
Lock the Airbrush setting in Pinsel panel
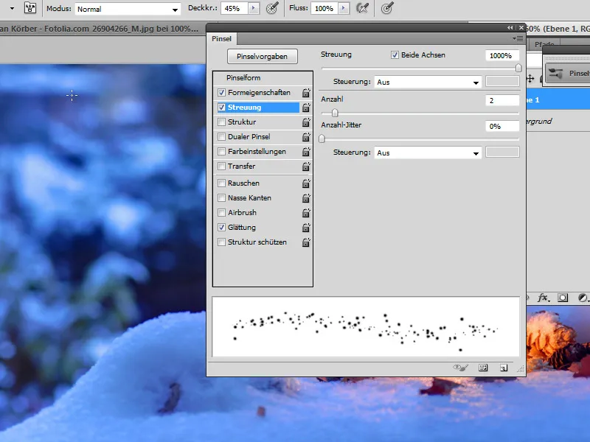coord(306,213)
